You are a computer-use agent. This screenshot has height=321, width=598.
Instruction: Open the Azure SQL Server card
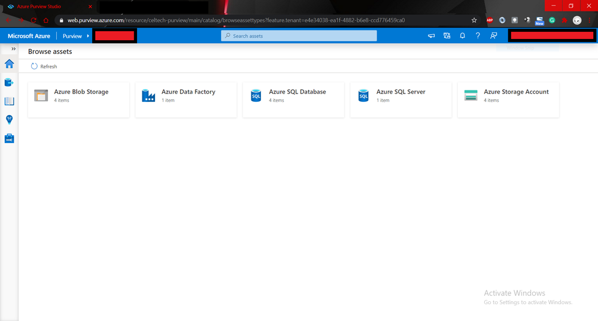[x=401, y=99]
